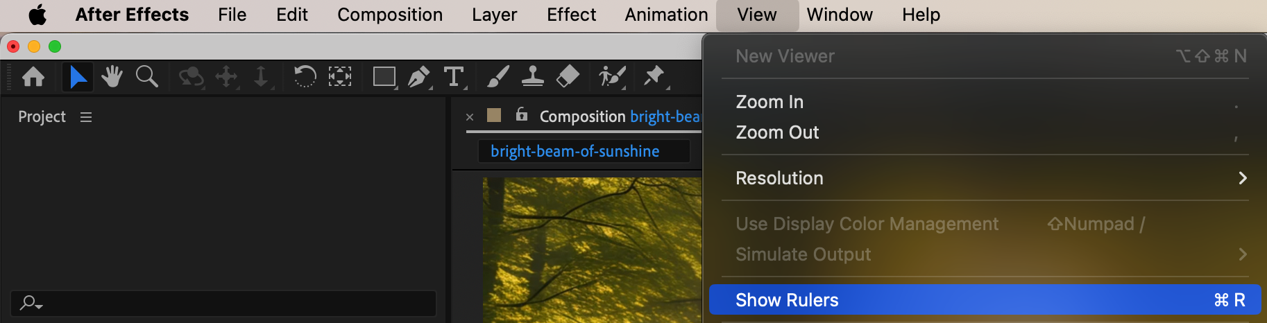Click the Home icon in the toolbar

(x=33, y=76)
